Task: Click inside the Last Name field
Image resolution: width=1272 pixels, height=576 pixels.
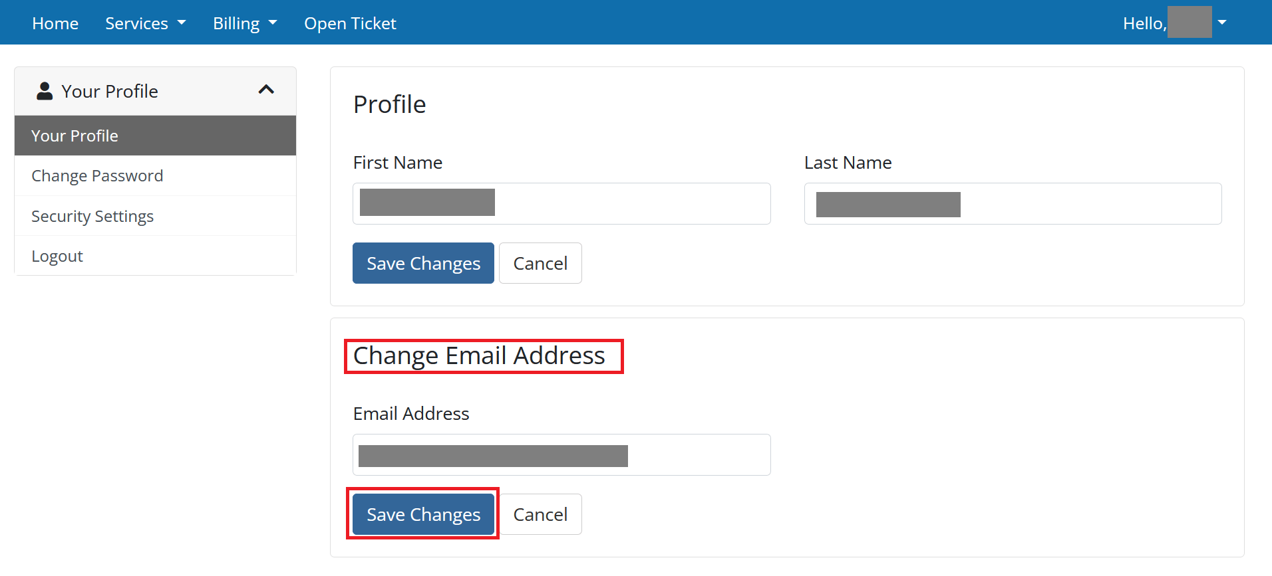Action: click(x=1012, y=203)
